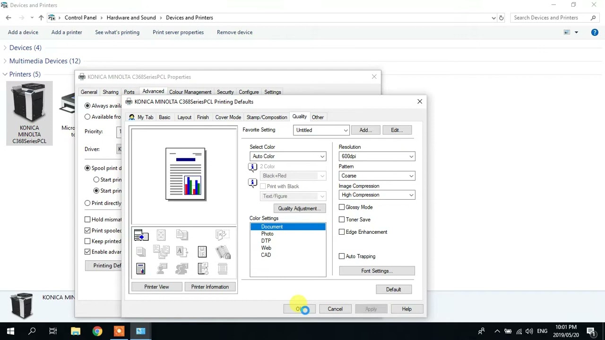Uncheck Print spooled checkbox in Properties window
Image resolution: width=605 pixels, height=340 pixels.
tap(87, 230)
